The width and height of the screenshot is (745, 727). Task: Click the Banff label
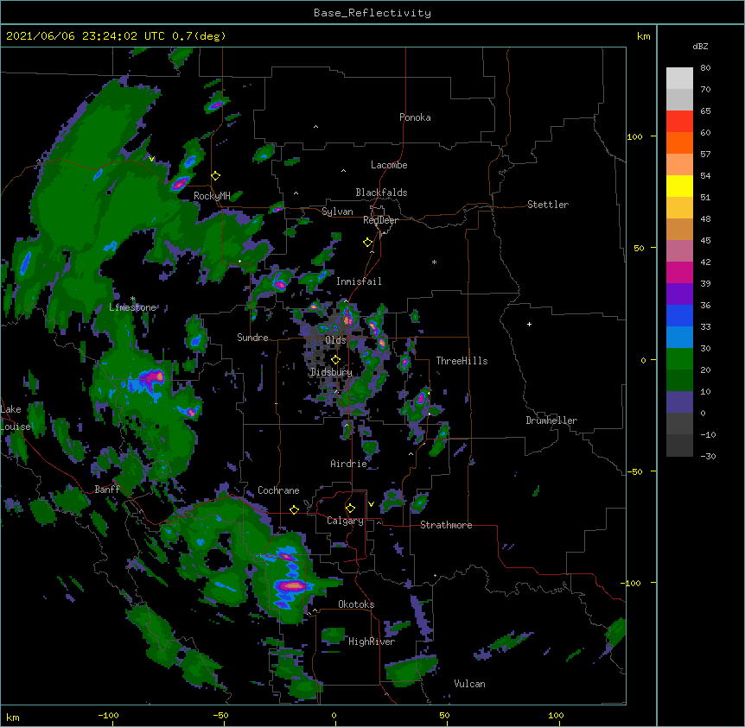click(107, 490)
